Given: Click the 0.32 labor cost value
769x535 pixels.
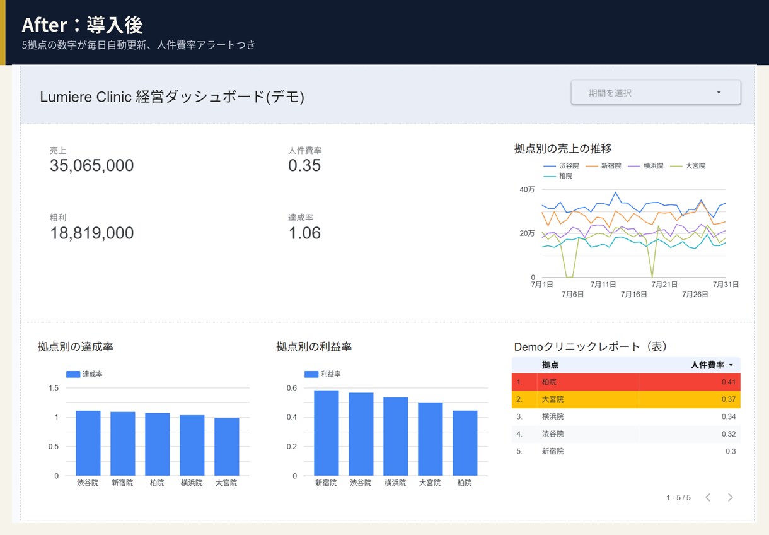Looking at the screenshot, I should [x=729, y=434].
